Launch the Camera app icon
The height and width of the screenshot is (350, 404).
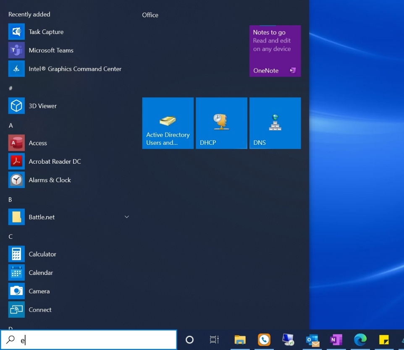click(x=16, y=291)
